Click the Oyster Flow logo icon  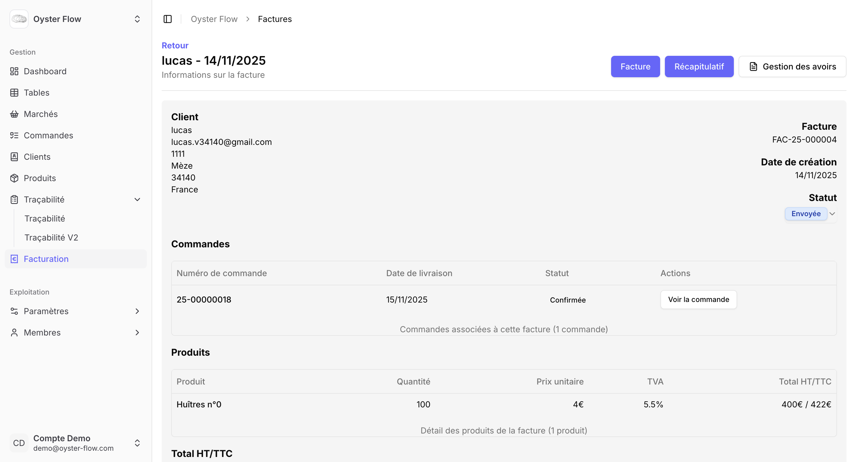[x=19, y=19]
